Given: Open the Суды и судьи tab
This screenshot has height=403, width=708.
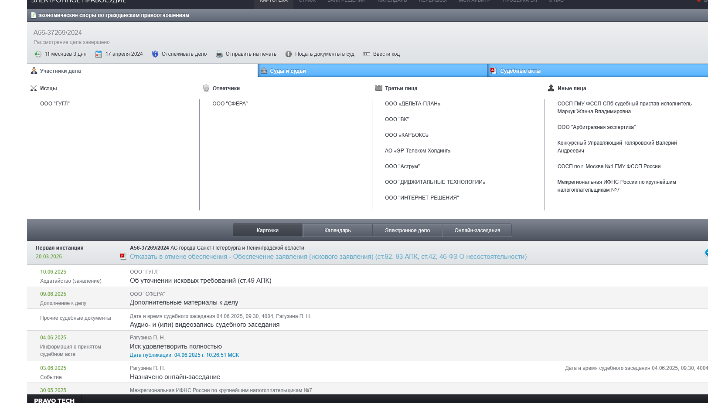Looking at the screenshot, I should click(x=373, y=71).
